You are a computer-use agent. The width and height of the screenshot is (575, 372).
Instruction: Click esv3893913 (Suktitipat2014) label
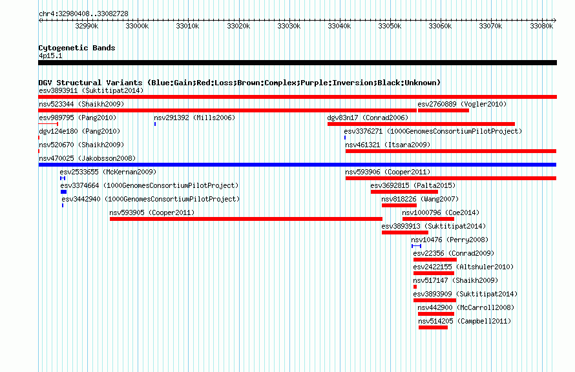pos(434,226)
